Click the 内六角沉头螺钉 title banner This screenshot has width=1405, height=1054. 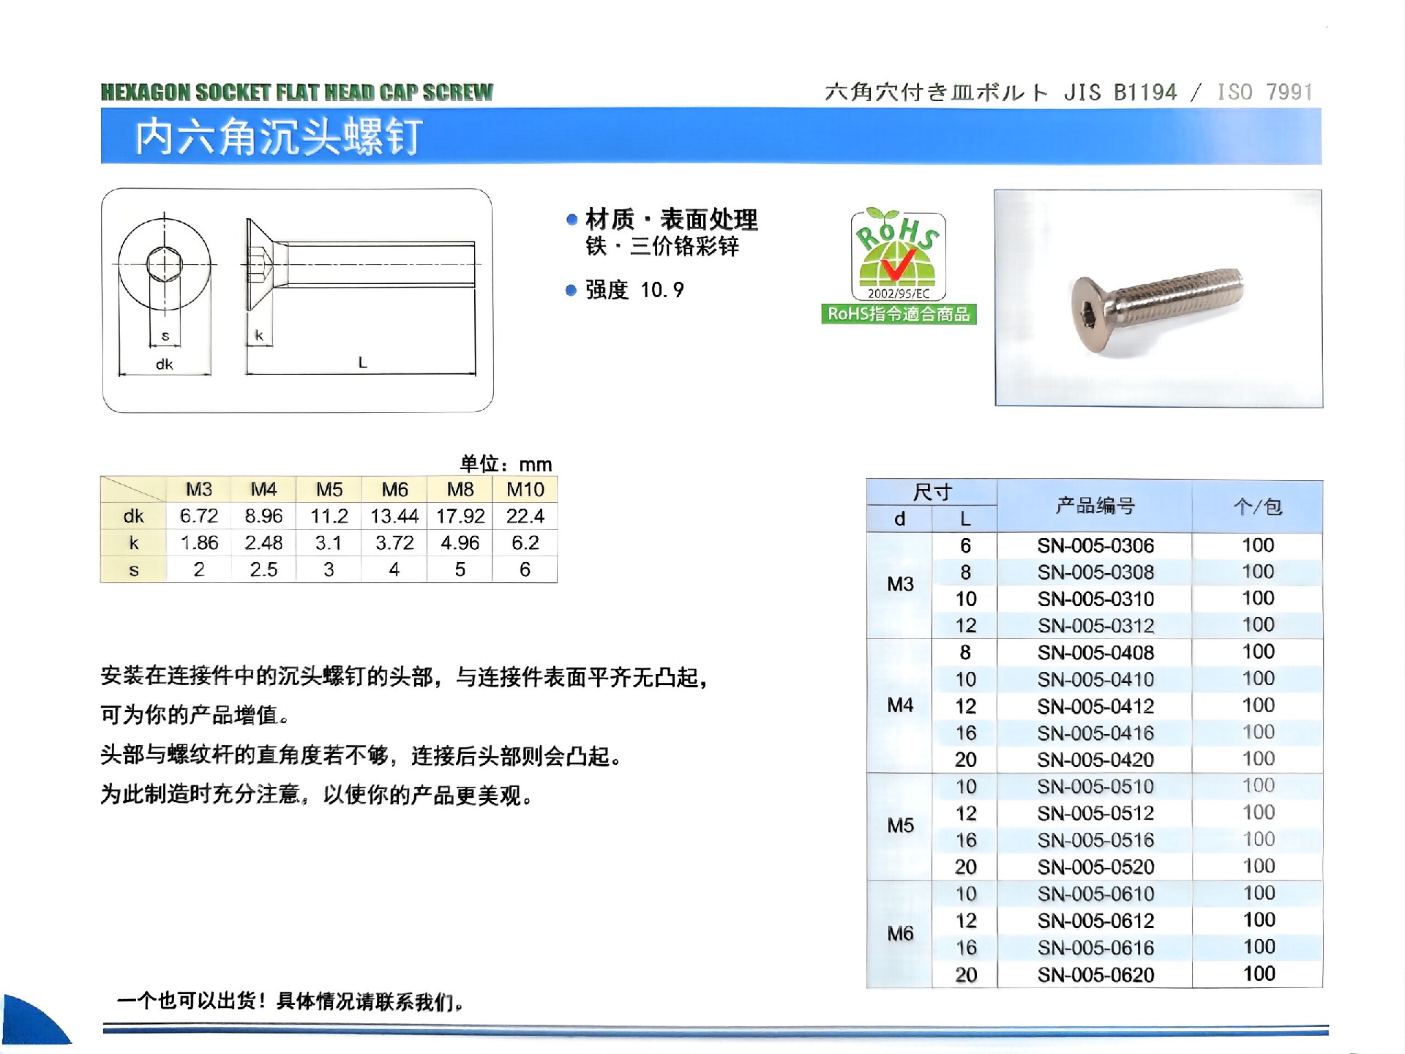(x=711, y=136)
